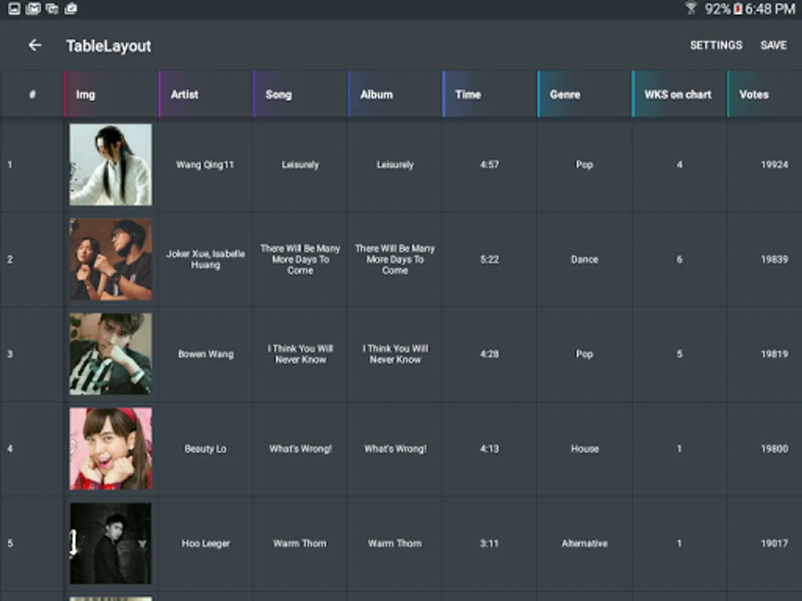The width and height of the screenshot is (802, 601).
Task: Tap song cell I Think You Will Never Know
Action: (x=300, y=354)
